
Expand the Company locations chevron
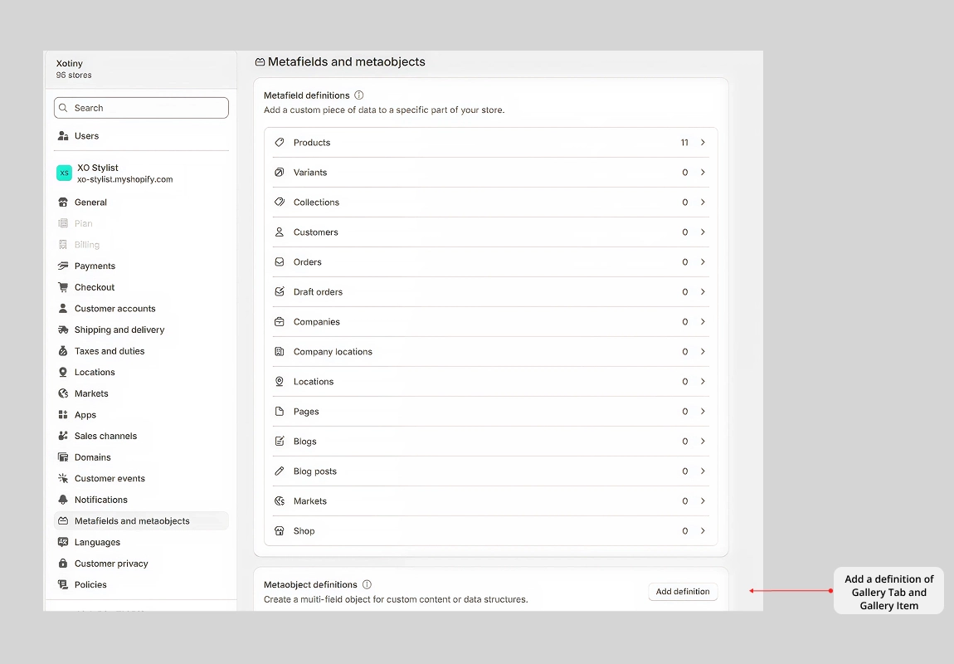pos(703,352)
